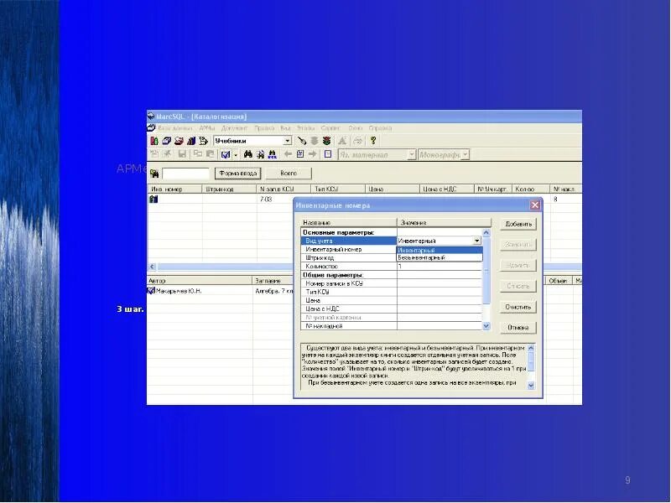The image size is (671, 503).
Task: Click the blue checkmark toolbar icon
Action: point(226,154)
